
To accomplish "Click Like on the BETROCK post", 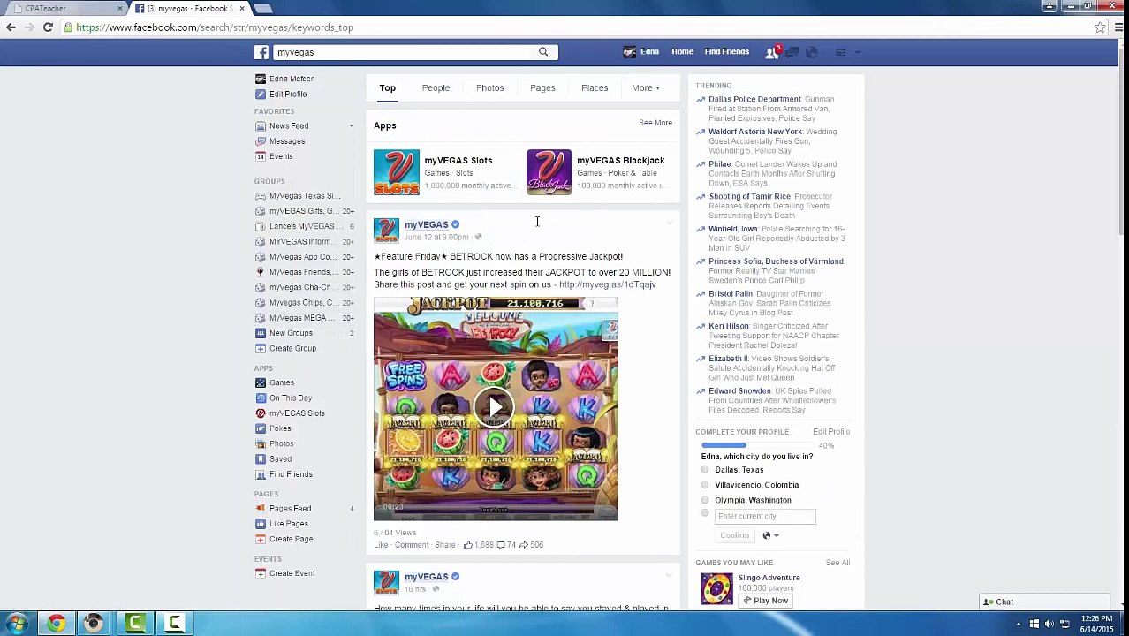I will click(x=381, y=545).
